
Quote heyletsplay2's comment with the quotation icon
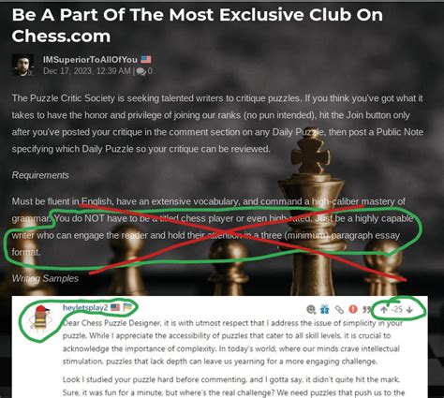coord(366,309)
